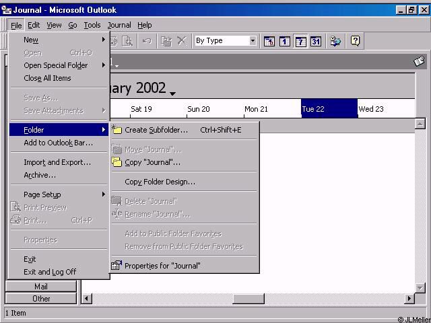Click the horizontal scrollbar thumb
431x323 pixels.
pos(248,298)
